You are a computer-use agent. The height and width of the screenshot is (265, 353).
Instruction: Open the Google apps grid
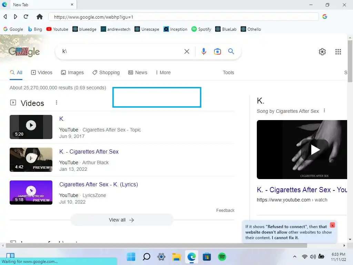(x=338, y=52)
